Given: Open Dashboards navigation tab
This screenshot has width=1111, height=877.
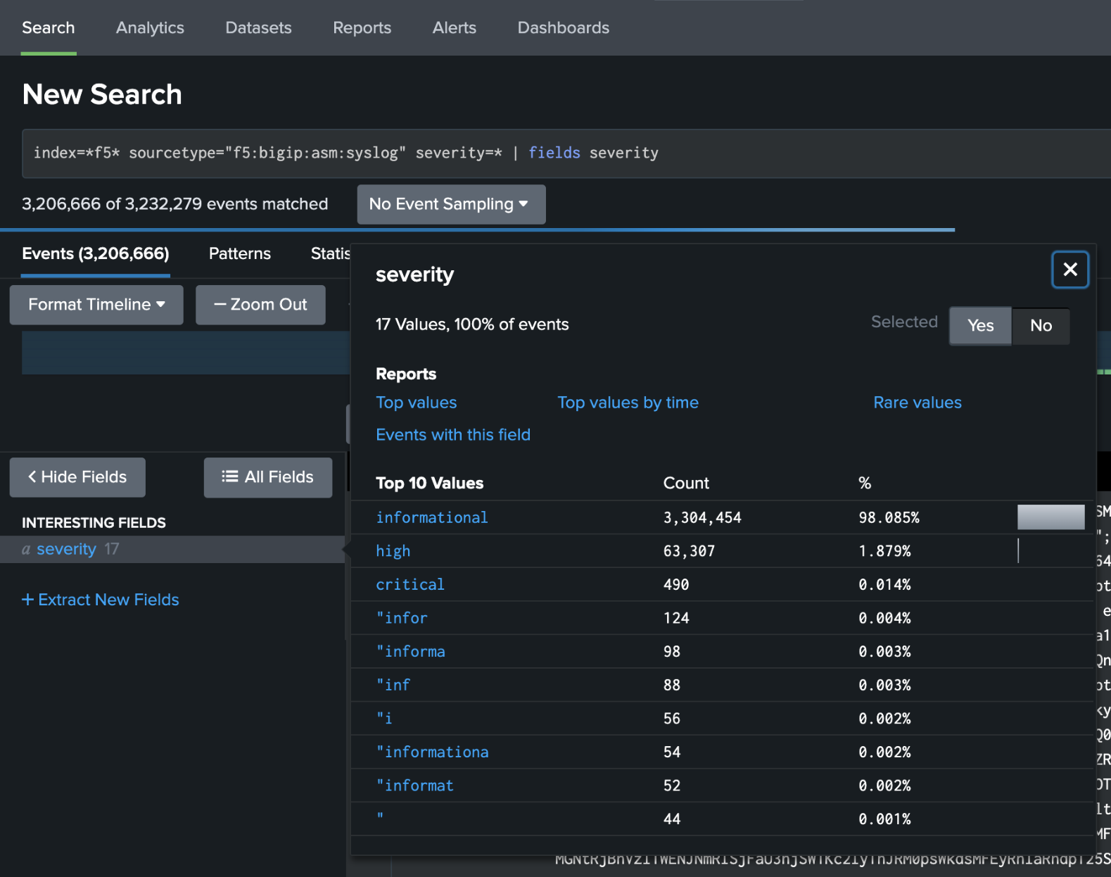Looking at the screenshot, I should pos(564,28).
